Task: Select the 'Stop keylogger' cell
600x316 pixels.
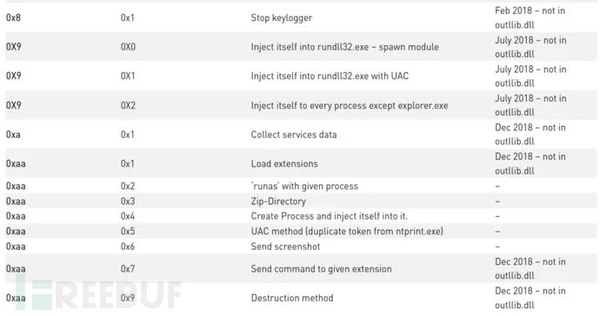Action: point(281,17)
